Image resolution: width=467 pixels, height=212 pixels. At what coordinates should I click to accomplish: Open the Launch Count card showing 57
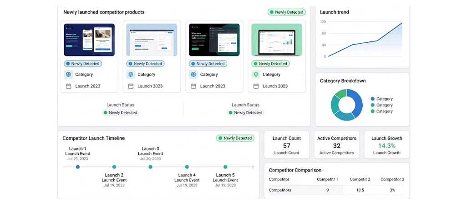(x=286, y=145)
